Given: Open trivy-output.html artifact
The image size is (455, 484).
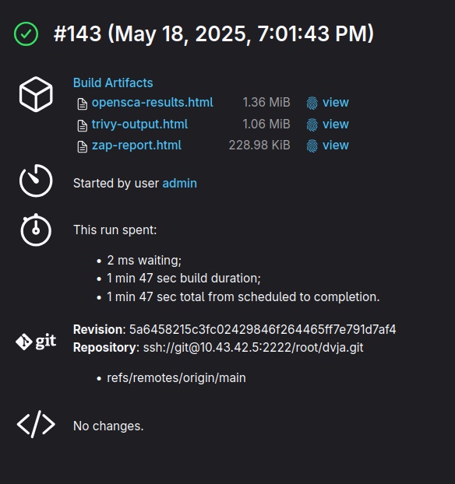Looking at the screenshot, I should point(139,124).
